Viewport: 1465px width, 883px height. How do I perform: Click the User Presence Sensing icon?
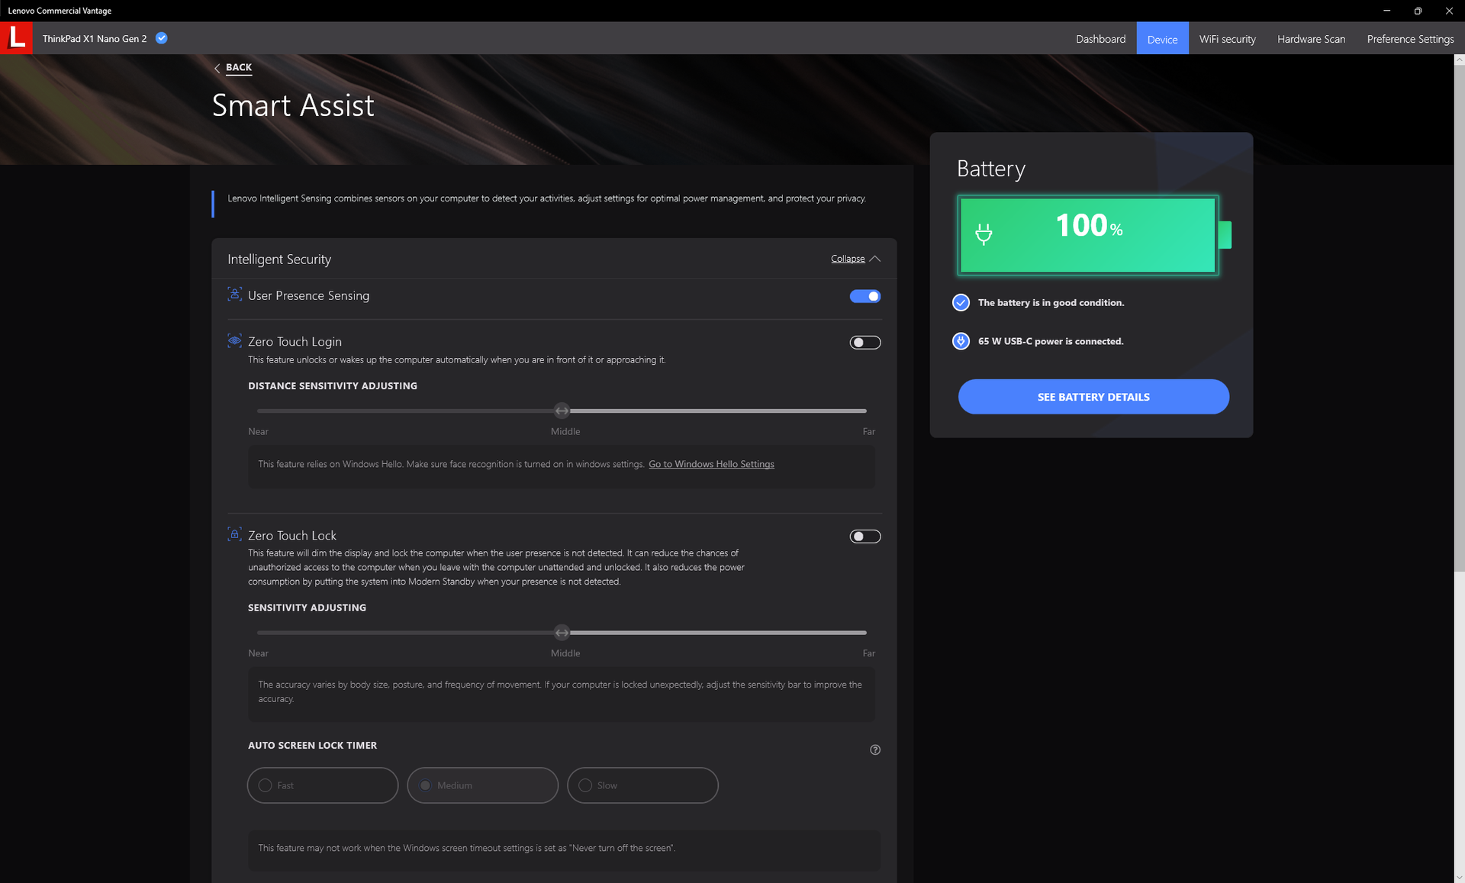click(x=234, y=295)
